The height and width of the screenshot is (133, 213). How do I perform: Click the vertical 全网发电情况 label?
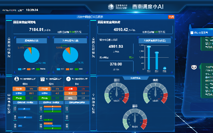(x=9, y=47)
